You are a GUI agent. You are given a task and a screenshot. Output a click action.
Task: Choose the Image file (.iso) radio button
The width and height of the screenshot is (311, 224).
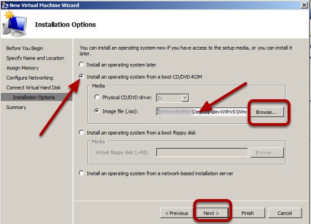[x=97, y=111]
